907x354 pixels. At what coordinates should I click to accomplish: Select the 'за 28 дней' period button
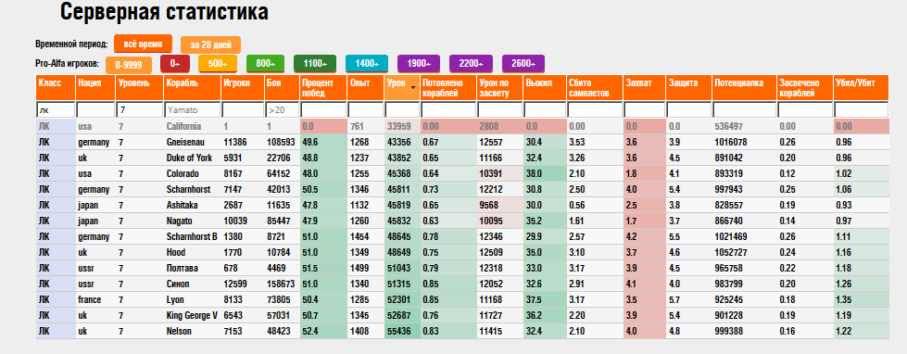[210, 45]
